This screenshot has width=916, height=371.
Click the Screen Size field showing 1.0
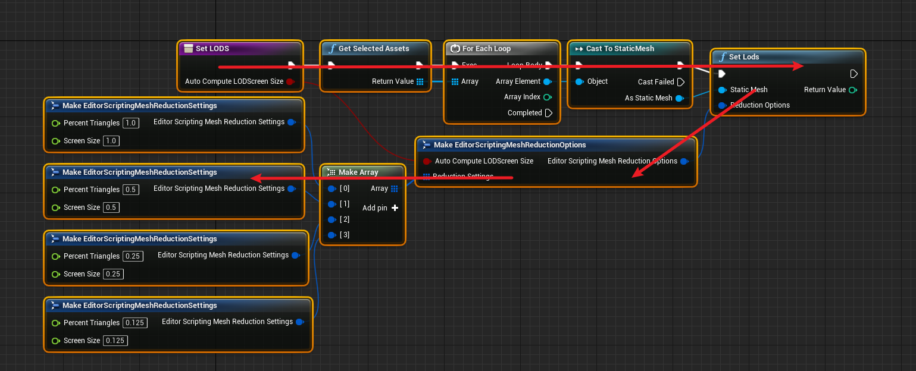pos(110,141)
